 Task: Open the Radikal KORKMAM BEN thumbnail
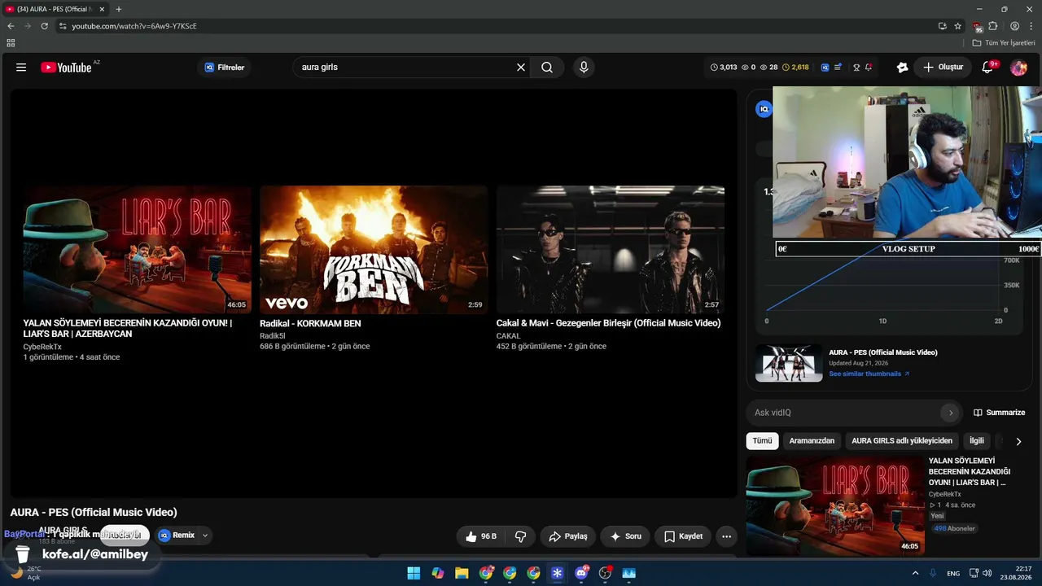pyautogui.click(x=374, y=249)
